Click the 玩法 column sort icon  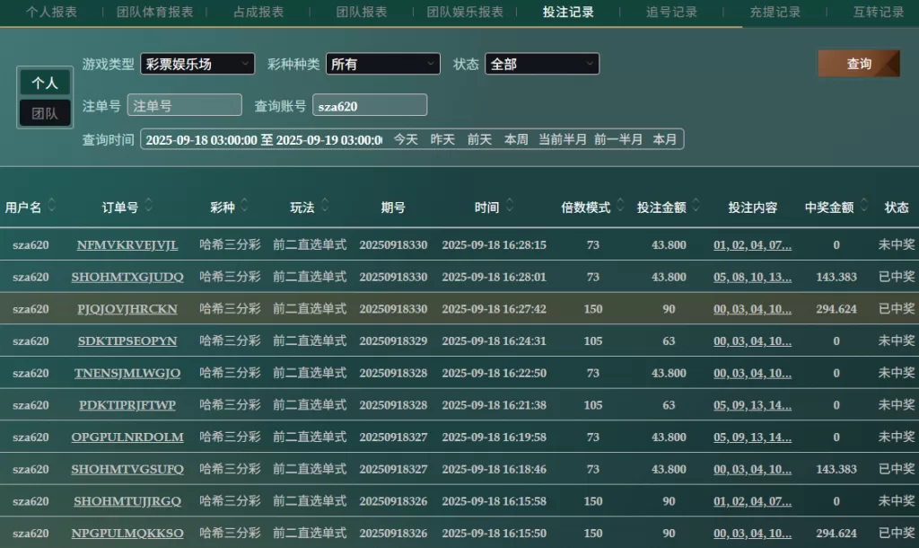tap(325, 207)
